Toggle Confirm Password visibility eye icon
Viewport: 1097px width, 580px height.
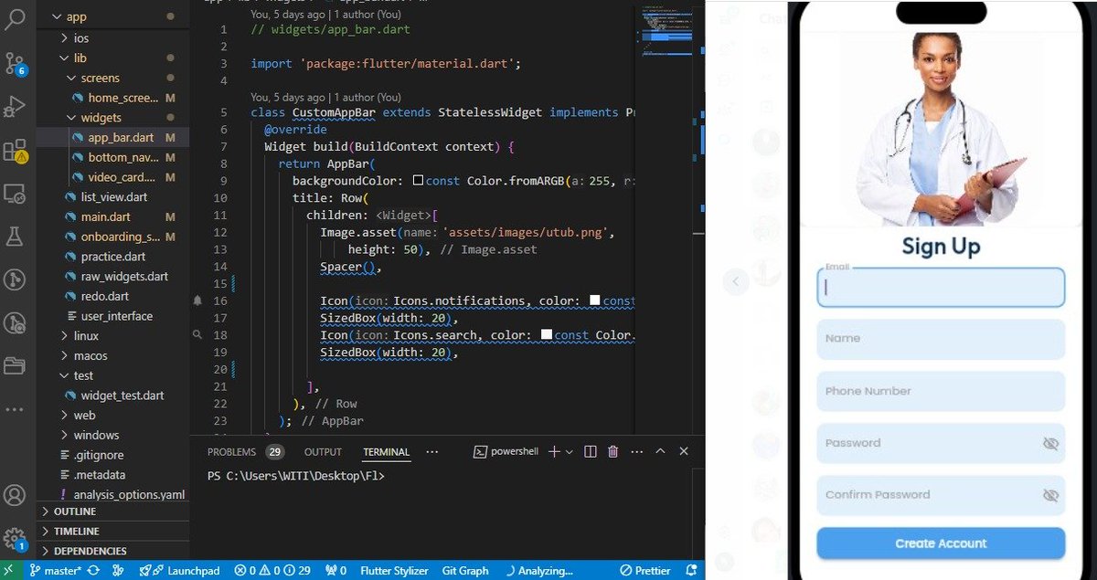[x=1050, y=495]
